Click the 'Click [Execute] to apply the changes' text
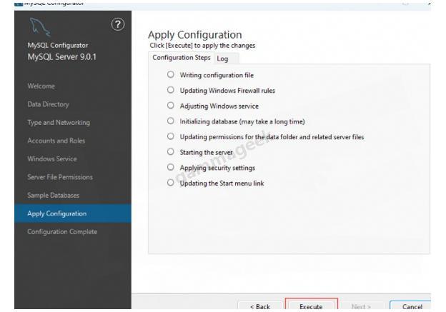This screenshot has width=446, height=312. (x=202, y=46)
